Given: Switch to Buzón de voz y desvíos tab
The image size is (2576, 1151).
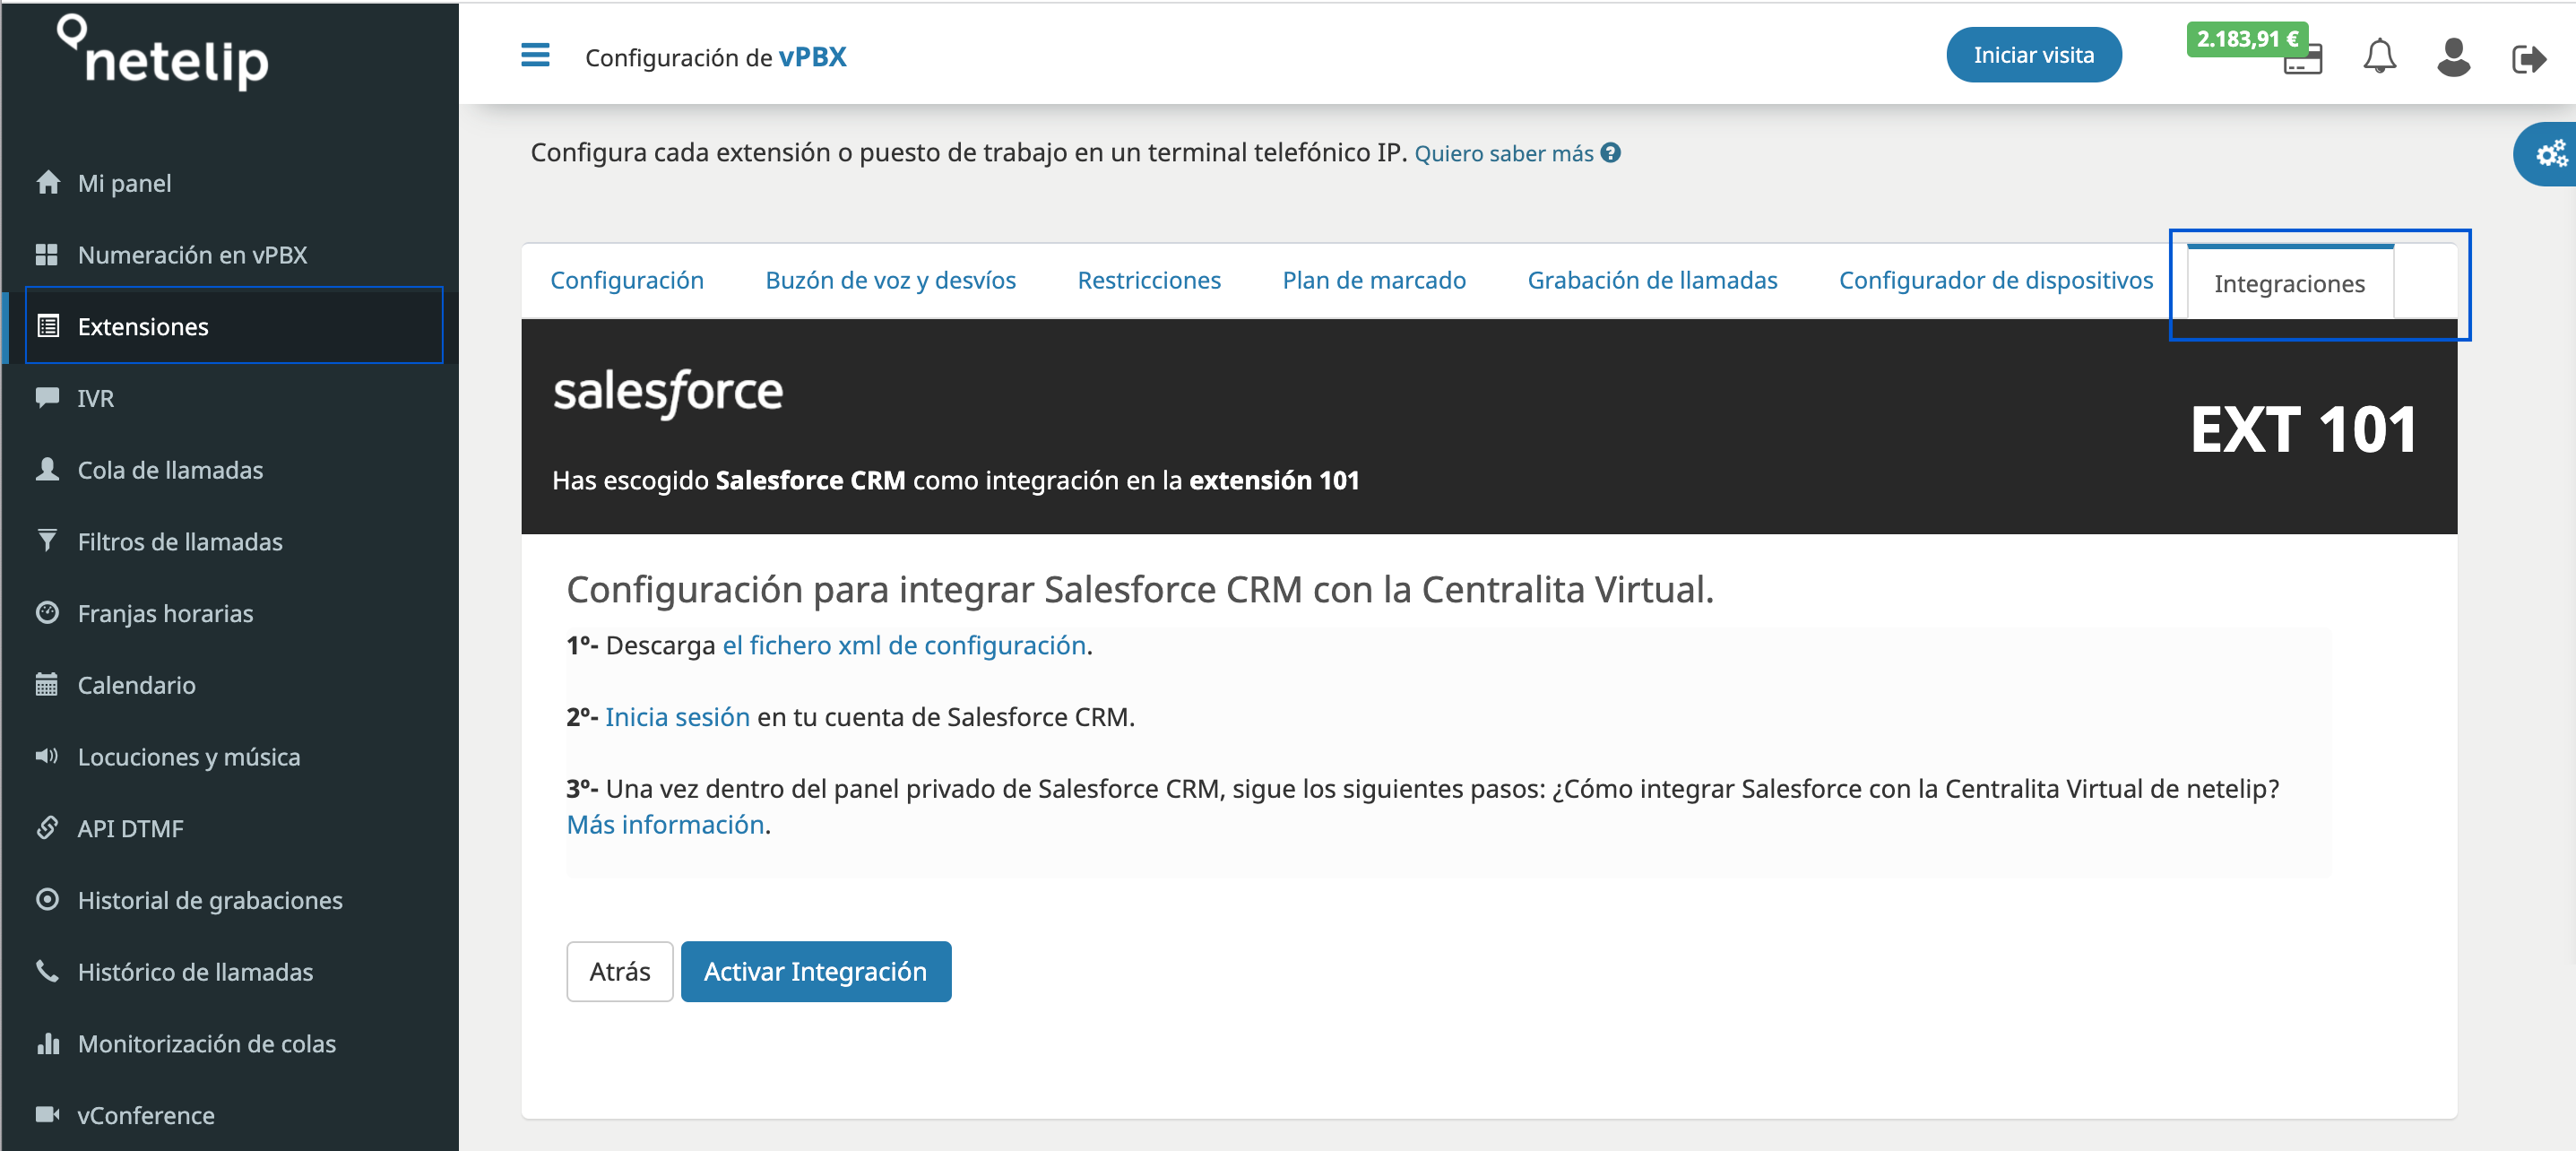Looking at the screenshot, I should [x=890, y=281].
